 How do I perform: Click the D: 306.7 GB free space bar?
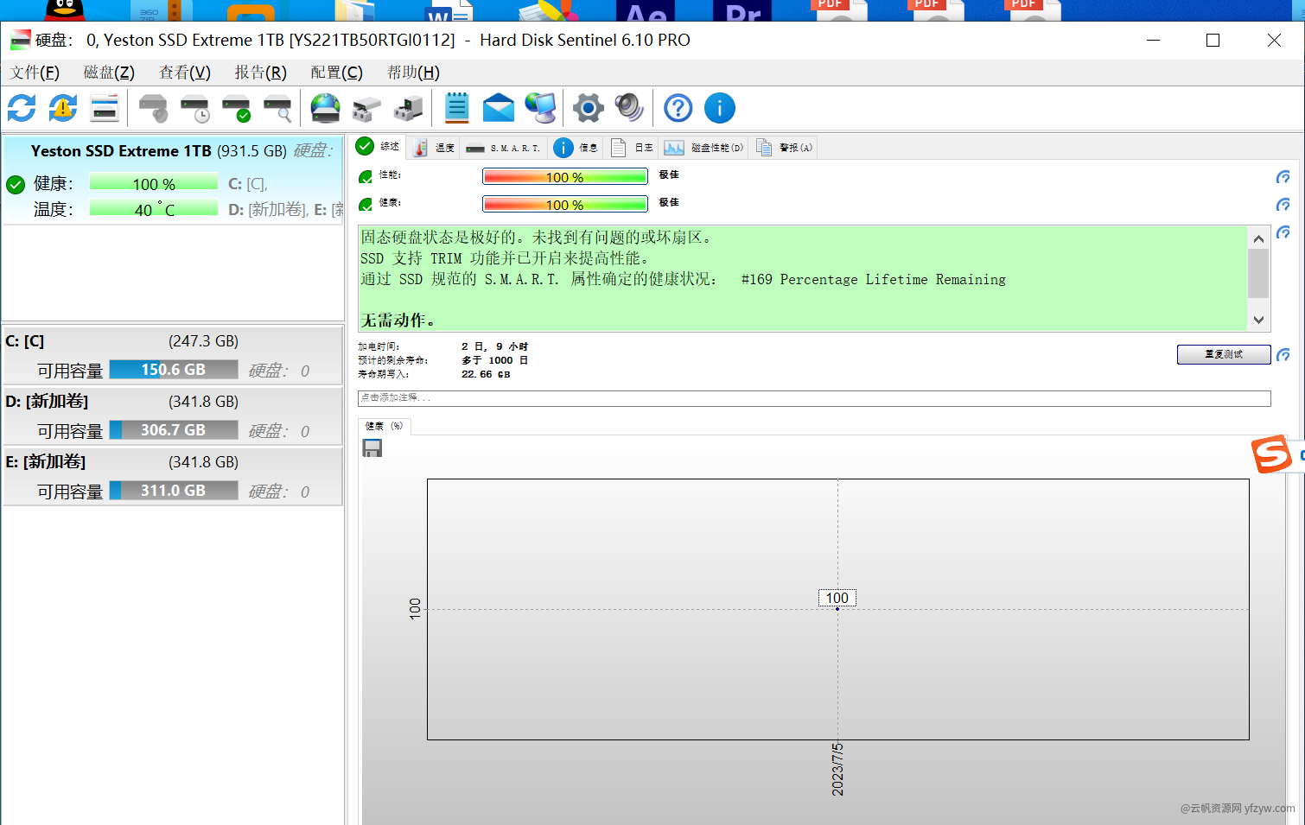pyautogui.click(x=174, y=430)
